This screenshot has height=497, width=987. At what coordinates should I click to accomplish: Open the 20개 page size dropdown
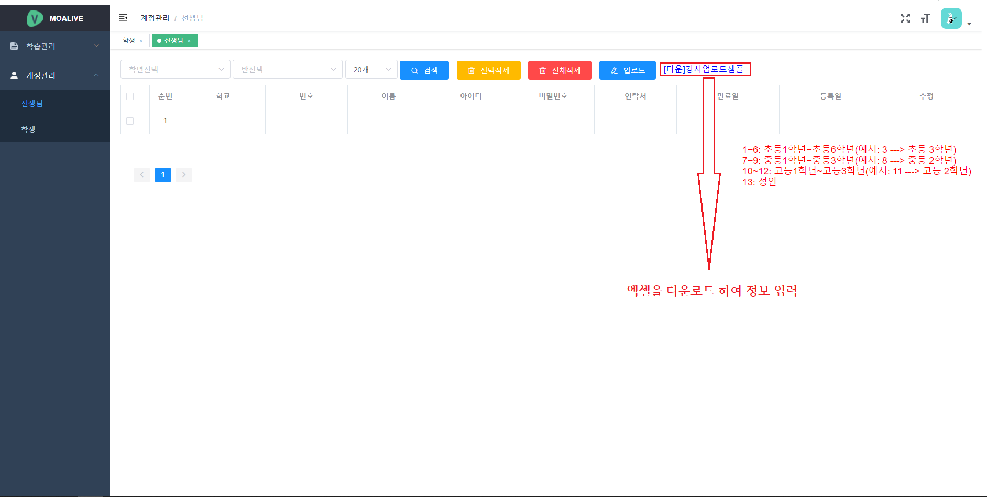click(x=371, y=69)
